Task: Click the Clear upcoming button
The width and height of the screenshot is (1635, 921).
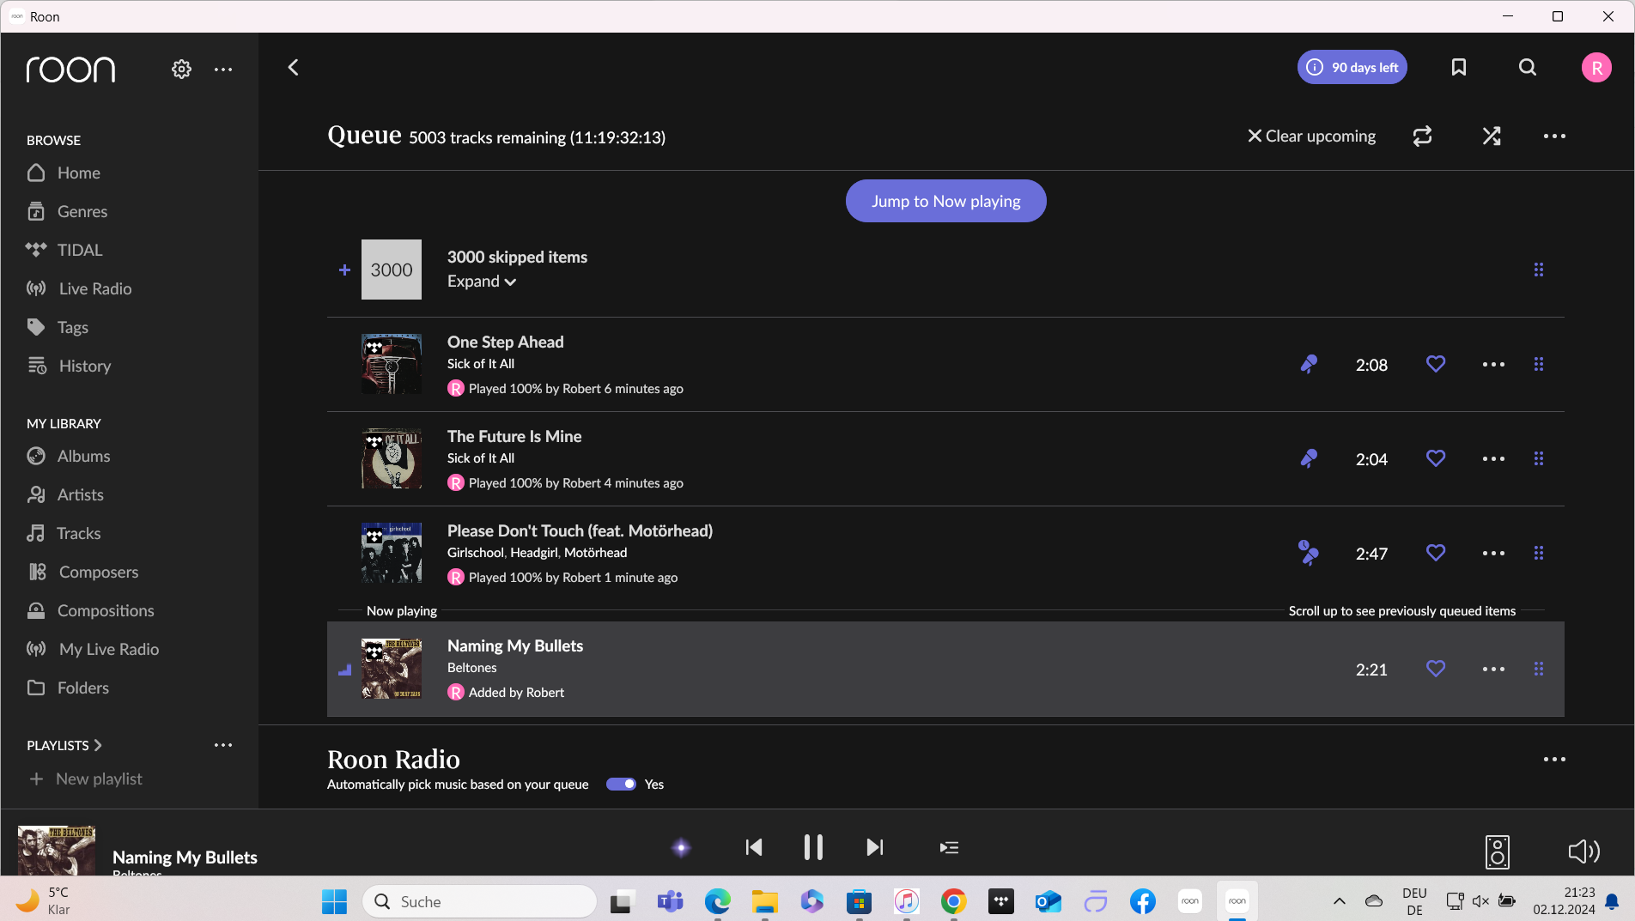Action: pos(1311,136)
